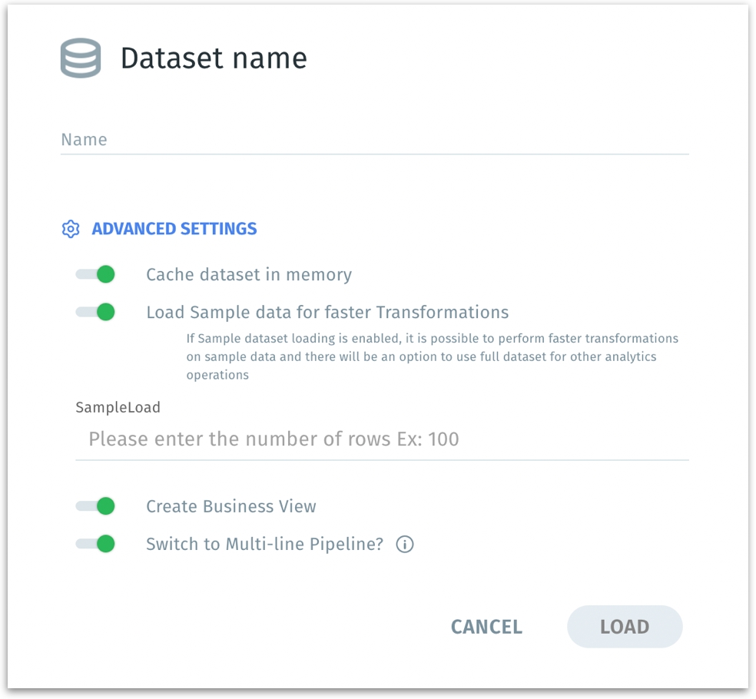Toggle the Create Business View switch
756x699 pixels.
point(96,506)
